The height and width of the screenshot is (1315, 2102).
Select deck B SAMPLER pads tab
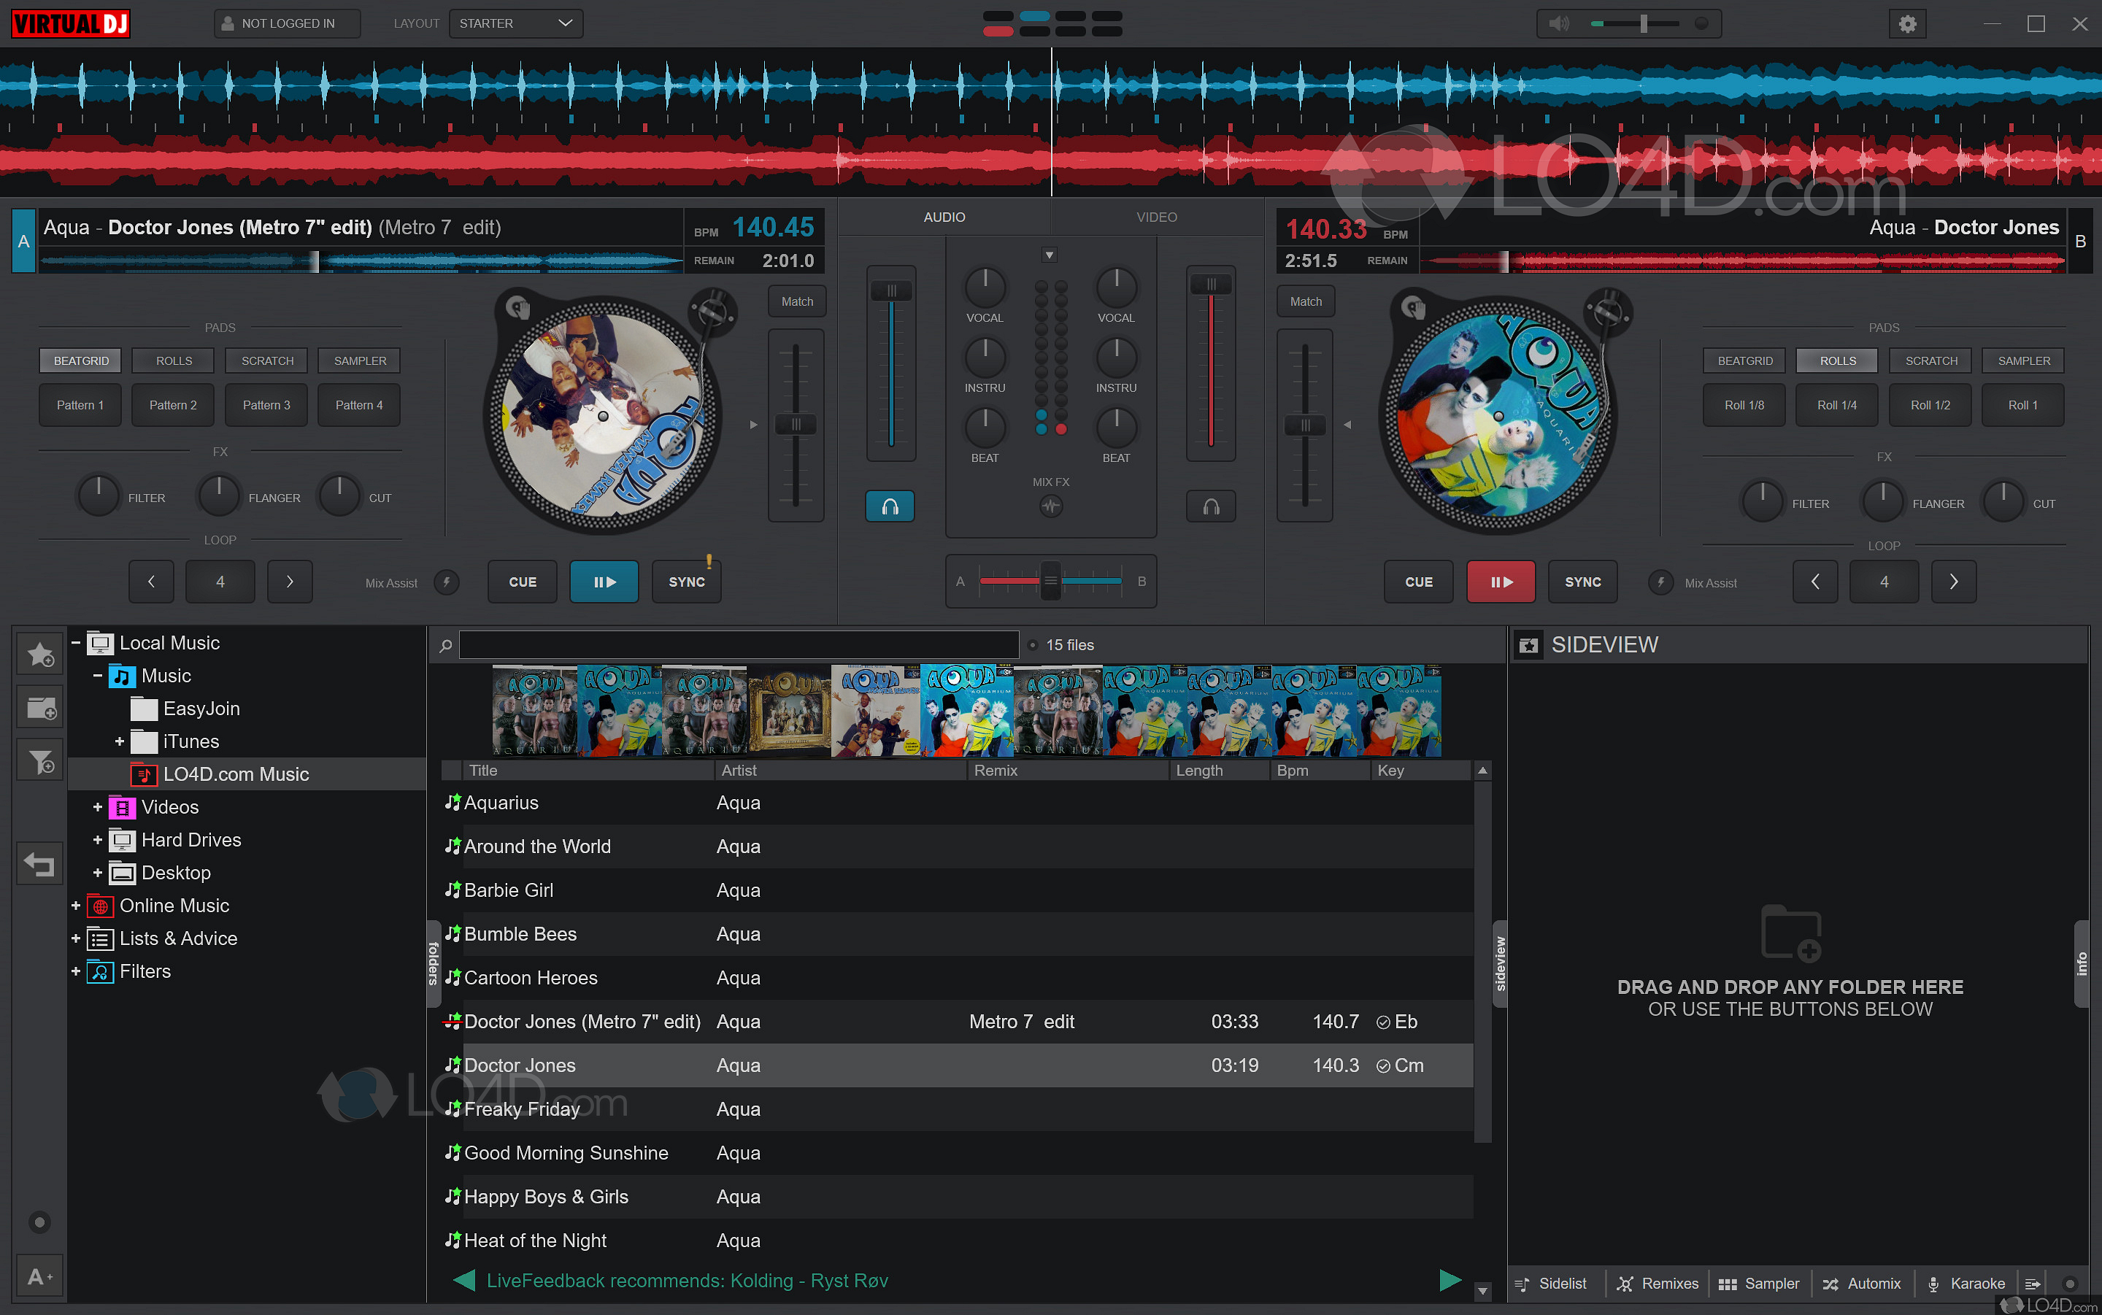tap(2024, 361)
